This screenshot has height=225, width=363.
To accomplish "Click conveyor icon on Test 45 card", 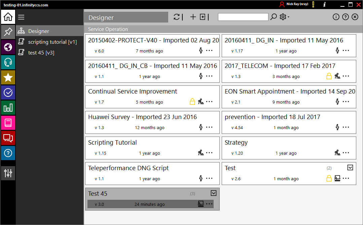I will coord(201,204).
